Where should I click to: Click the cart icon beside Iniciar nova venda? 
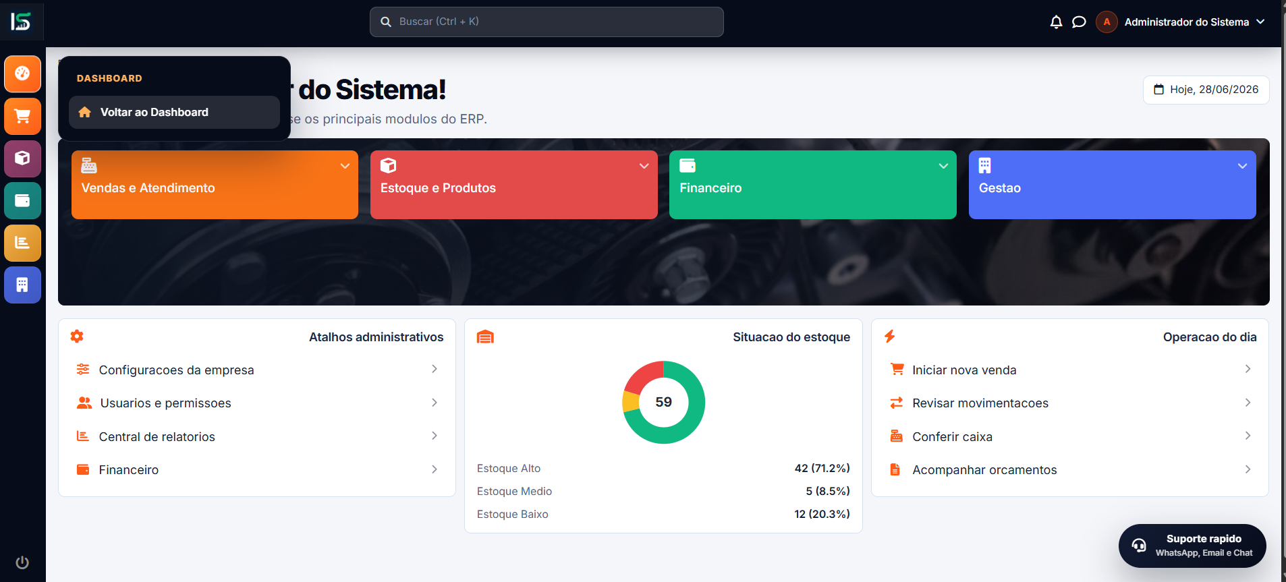897,369
